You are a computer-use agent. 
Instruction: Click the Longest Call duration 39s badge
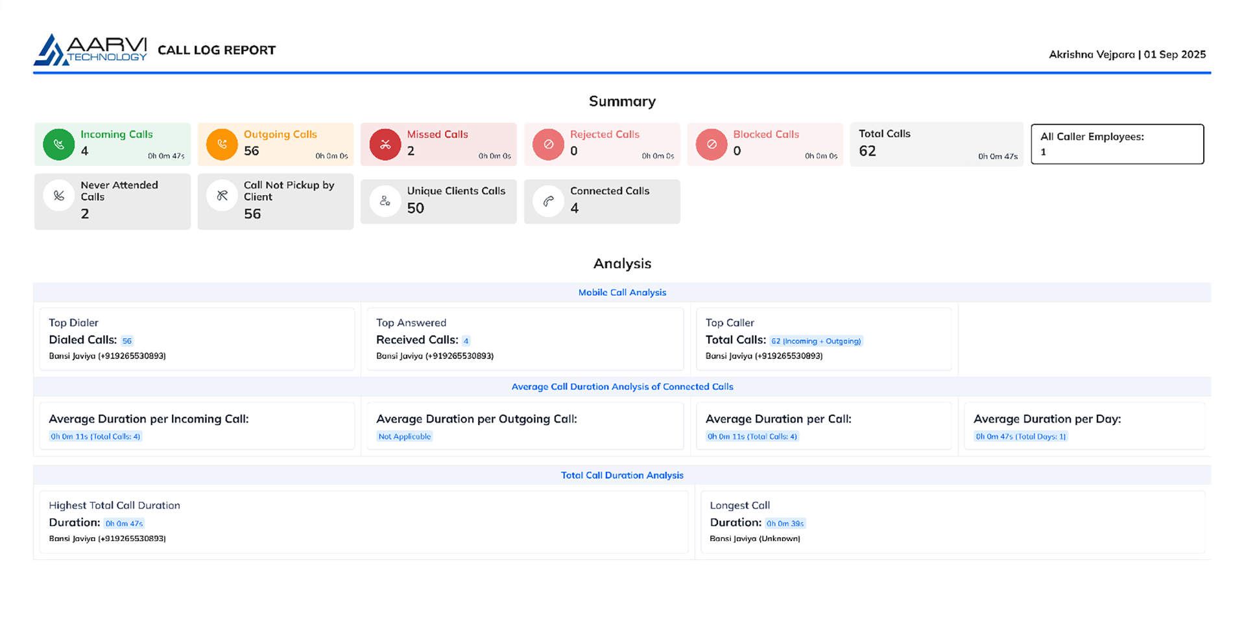(x=785, y=524)
